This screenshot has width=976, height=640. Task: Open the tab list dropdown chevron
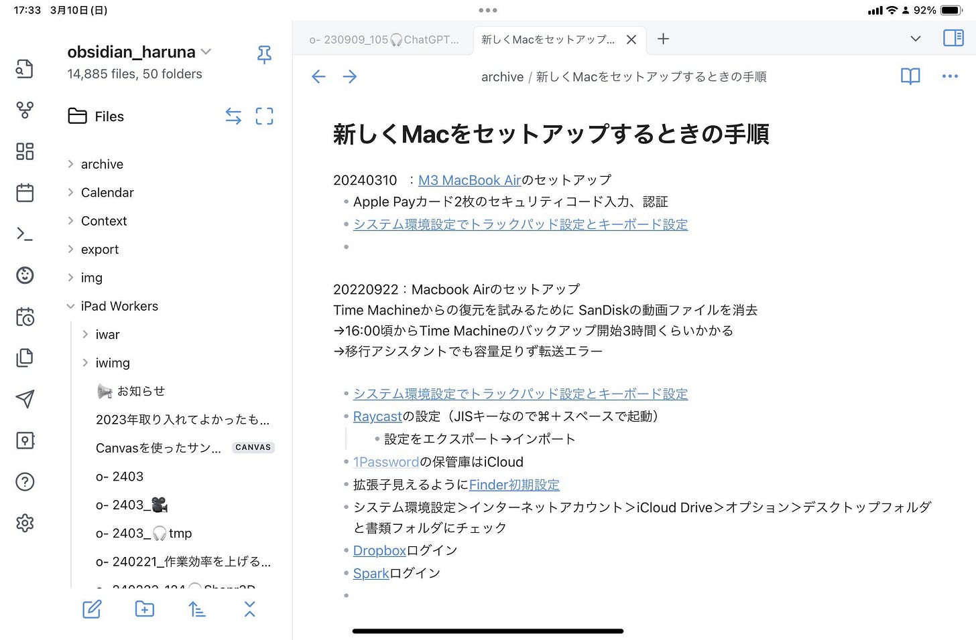916,39
